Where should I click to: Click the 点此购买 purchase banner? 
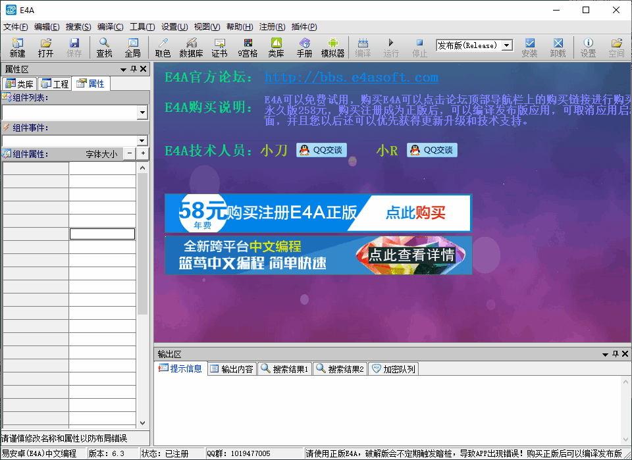[x=318, y=213]
